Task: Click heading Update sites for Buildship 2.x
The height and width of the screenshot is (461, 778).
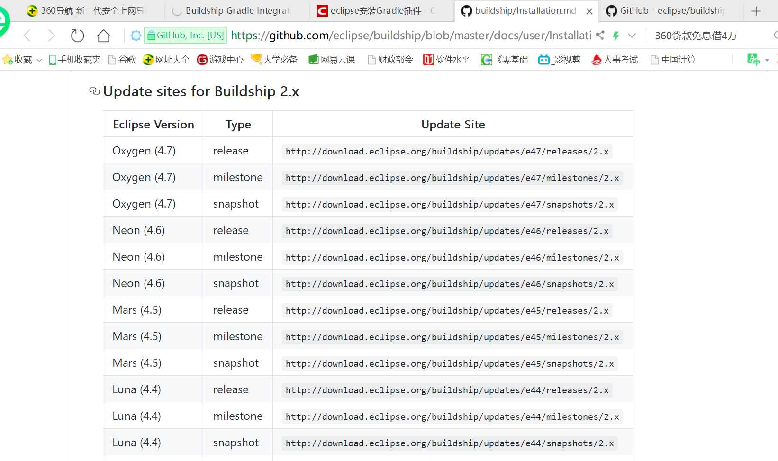Action: 201,91
